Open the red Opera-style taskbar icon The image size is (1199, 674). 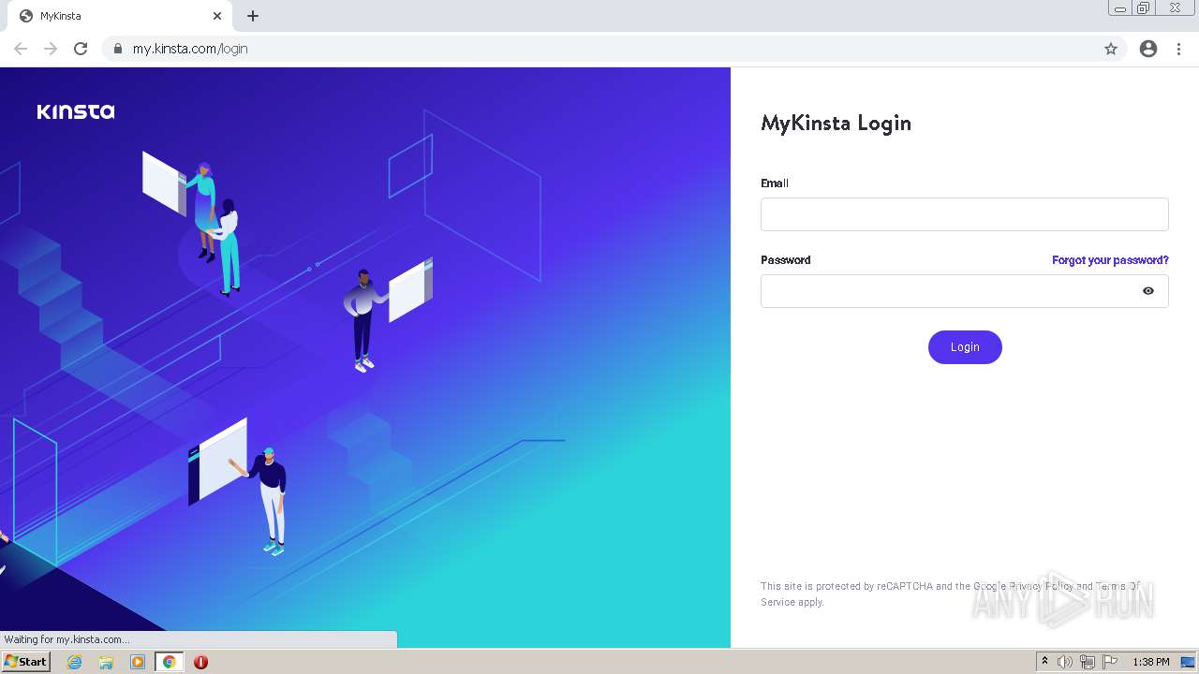coord(200,662)
